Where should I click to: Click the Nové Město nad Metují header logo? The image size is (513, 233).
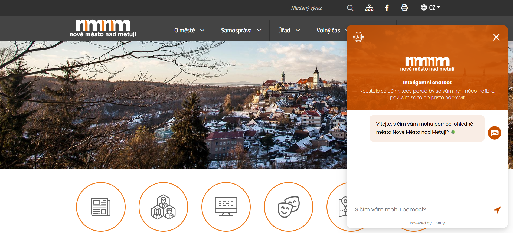point(103,28)
